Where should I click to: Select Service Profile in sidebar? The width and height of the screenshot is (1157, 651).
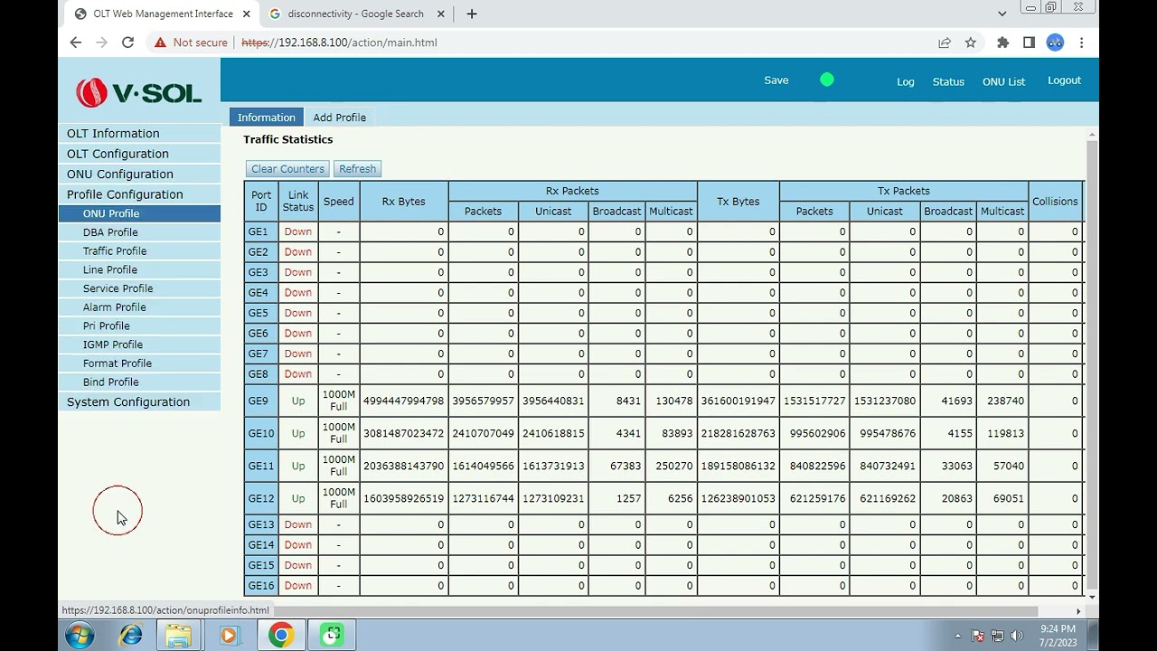tap(140, 288)
